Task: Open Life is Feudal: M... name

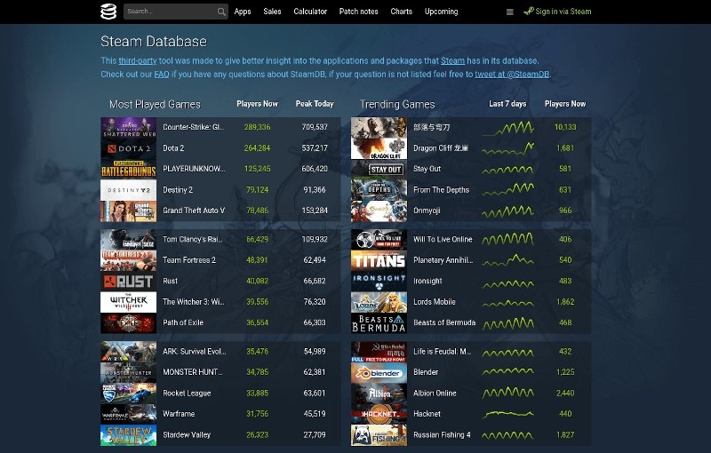Action: pyautogui.click(x=442, y=352)
